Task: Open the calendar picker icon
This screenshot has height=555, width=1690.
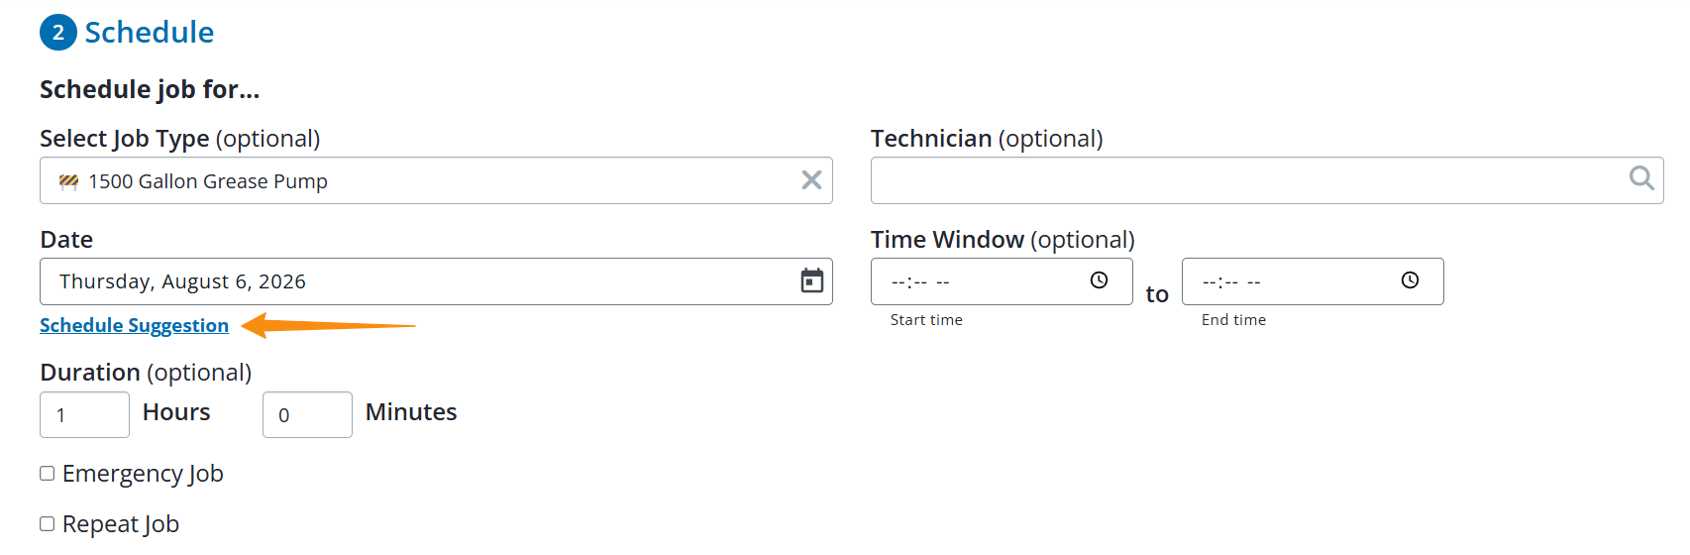Action: click(x=812, y=280)
